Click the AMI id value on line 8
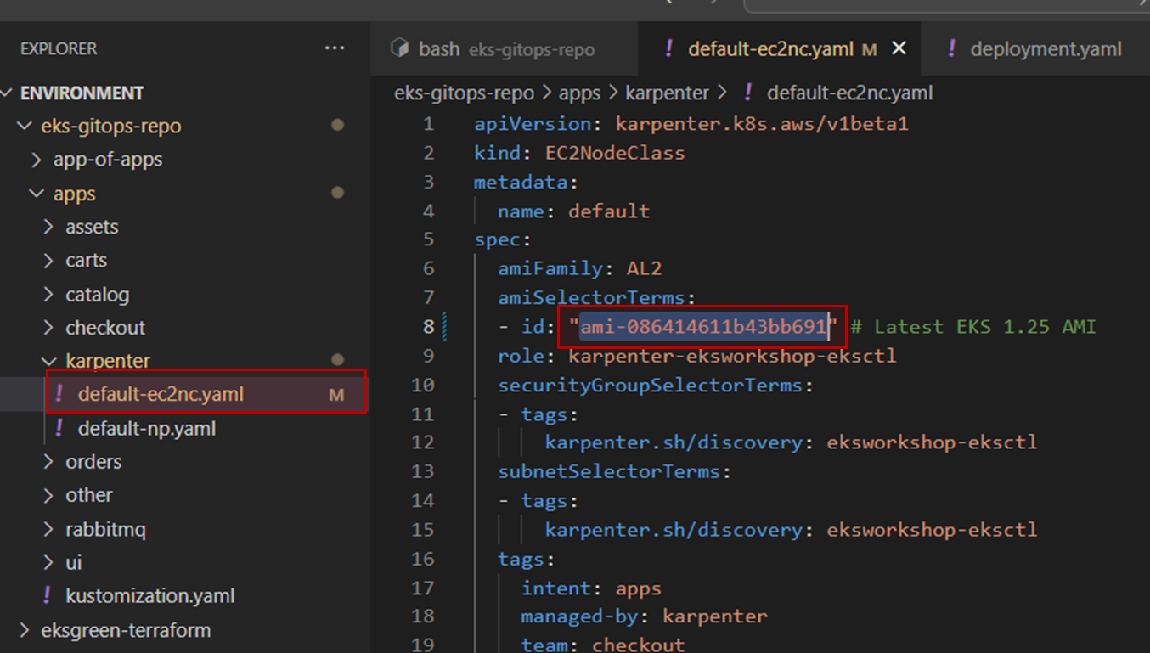This screenshot has height=653, width=1150. [703, 326]
